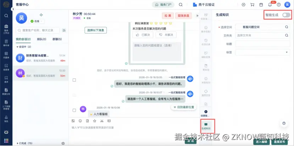The image size is (294, 146).
Task: Go to 事件单 in the left sidebar
Action: [x=6, y=43]
